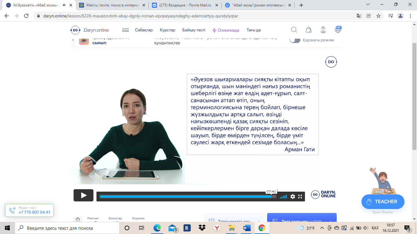This screenshot has height=234, width=417.
Task: Bookmark this page with the star icon
Action: pos(379,16)
